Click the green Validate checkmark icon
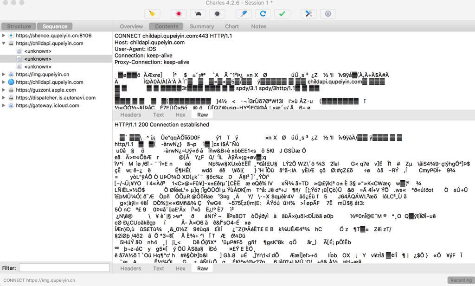Viewport: 475px width, 286px height. point(282,13)
